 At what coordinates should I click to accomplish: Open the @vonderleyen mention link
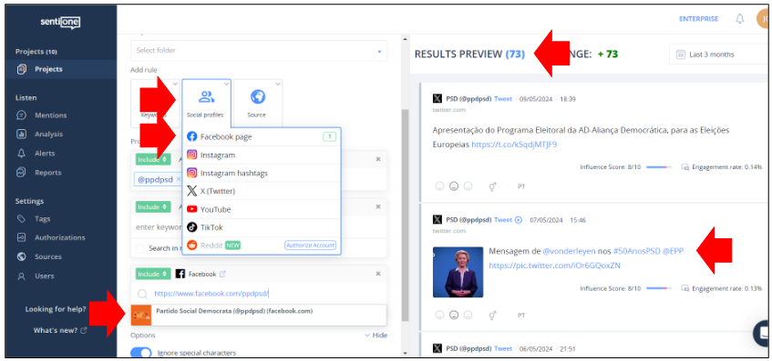point(569,251)
